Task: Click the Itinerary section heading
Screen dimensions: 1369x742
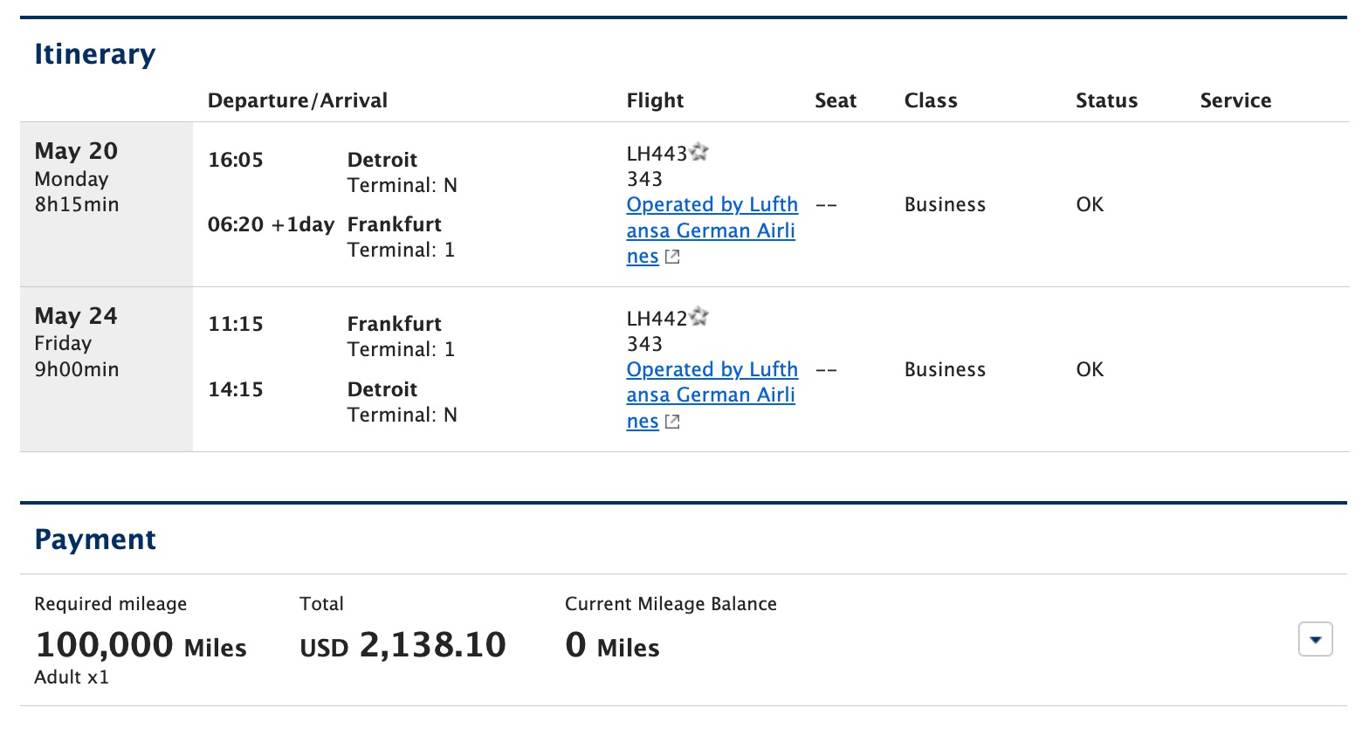Action: 94,53
